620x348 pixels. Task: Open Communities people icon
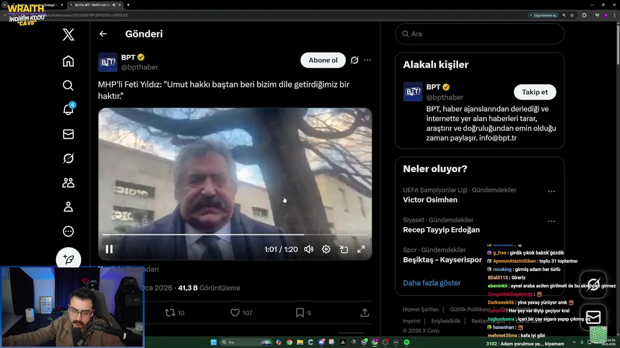click(68, 183)
